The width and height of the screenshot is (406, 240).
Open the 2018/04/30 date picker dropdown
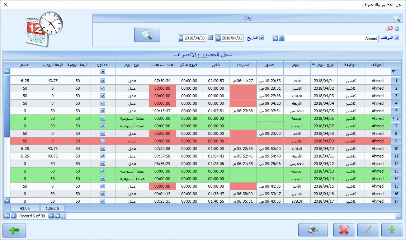(180, 38)
